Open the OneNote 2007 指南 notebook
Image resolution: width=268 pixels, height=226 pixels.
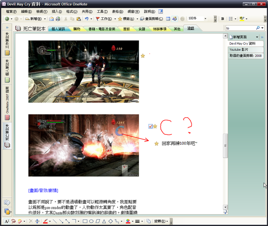(x=7, y=103)
